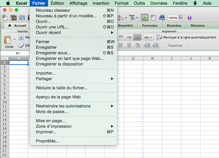Choose Réduire la taille du fichier...
The height and width of the screenshot is (158, 219).
(74, 88)
